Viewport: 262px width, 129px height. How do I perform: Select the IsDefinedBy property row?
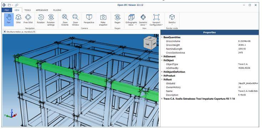[210, 68]
